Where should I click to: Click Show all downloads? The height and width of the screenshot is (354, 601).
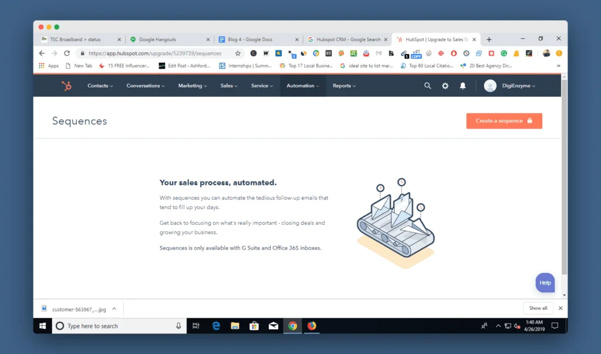click(538, 308)
